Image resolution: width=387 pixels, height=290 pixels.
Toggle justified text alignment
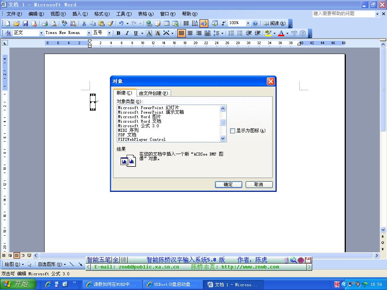pyautogui.click(x=181, y=33)
